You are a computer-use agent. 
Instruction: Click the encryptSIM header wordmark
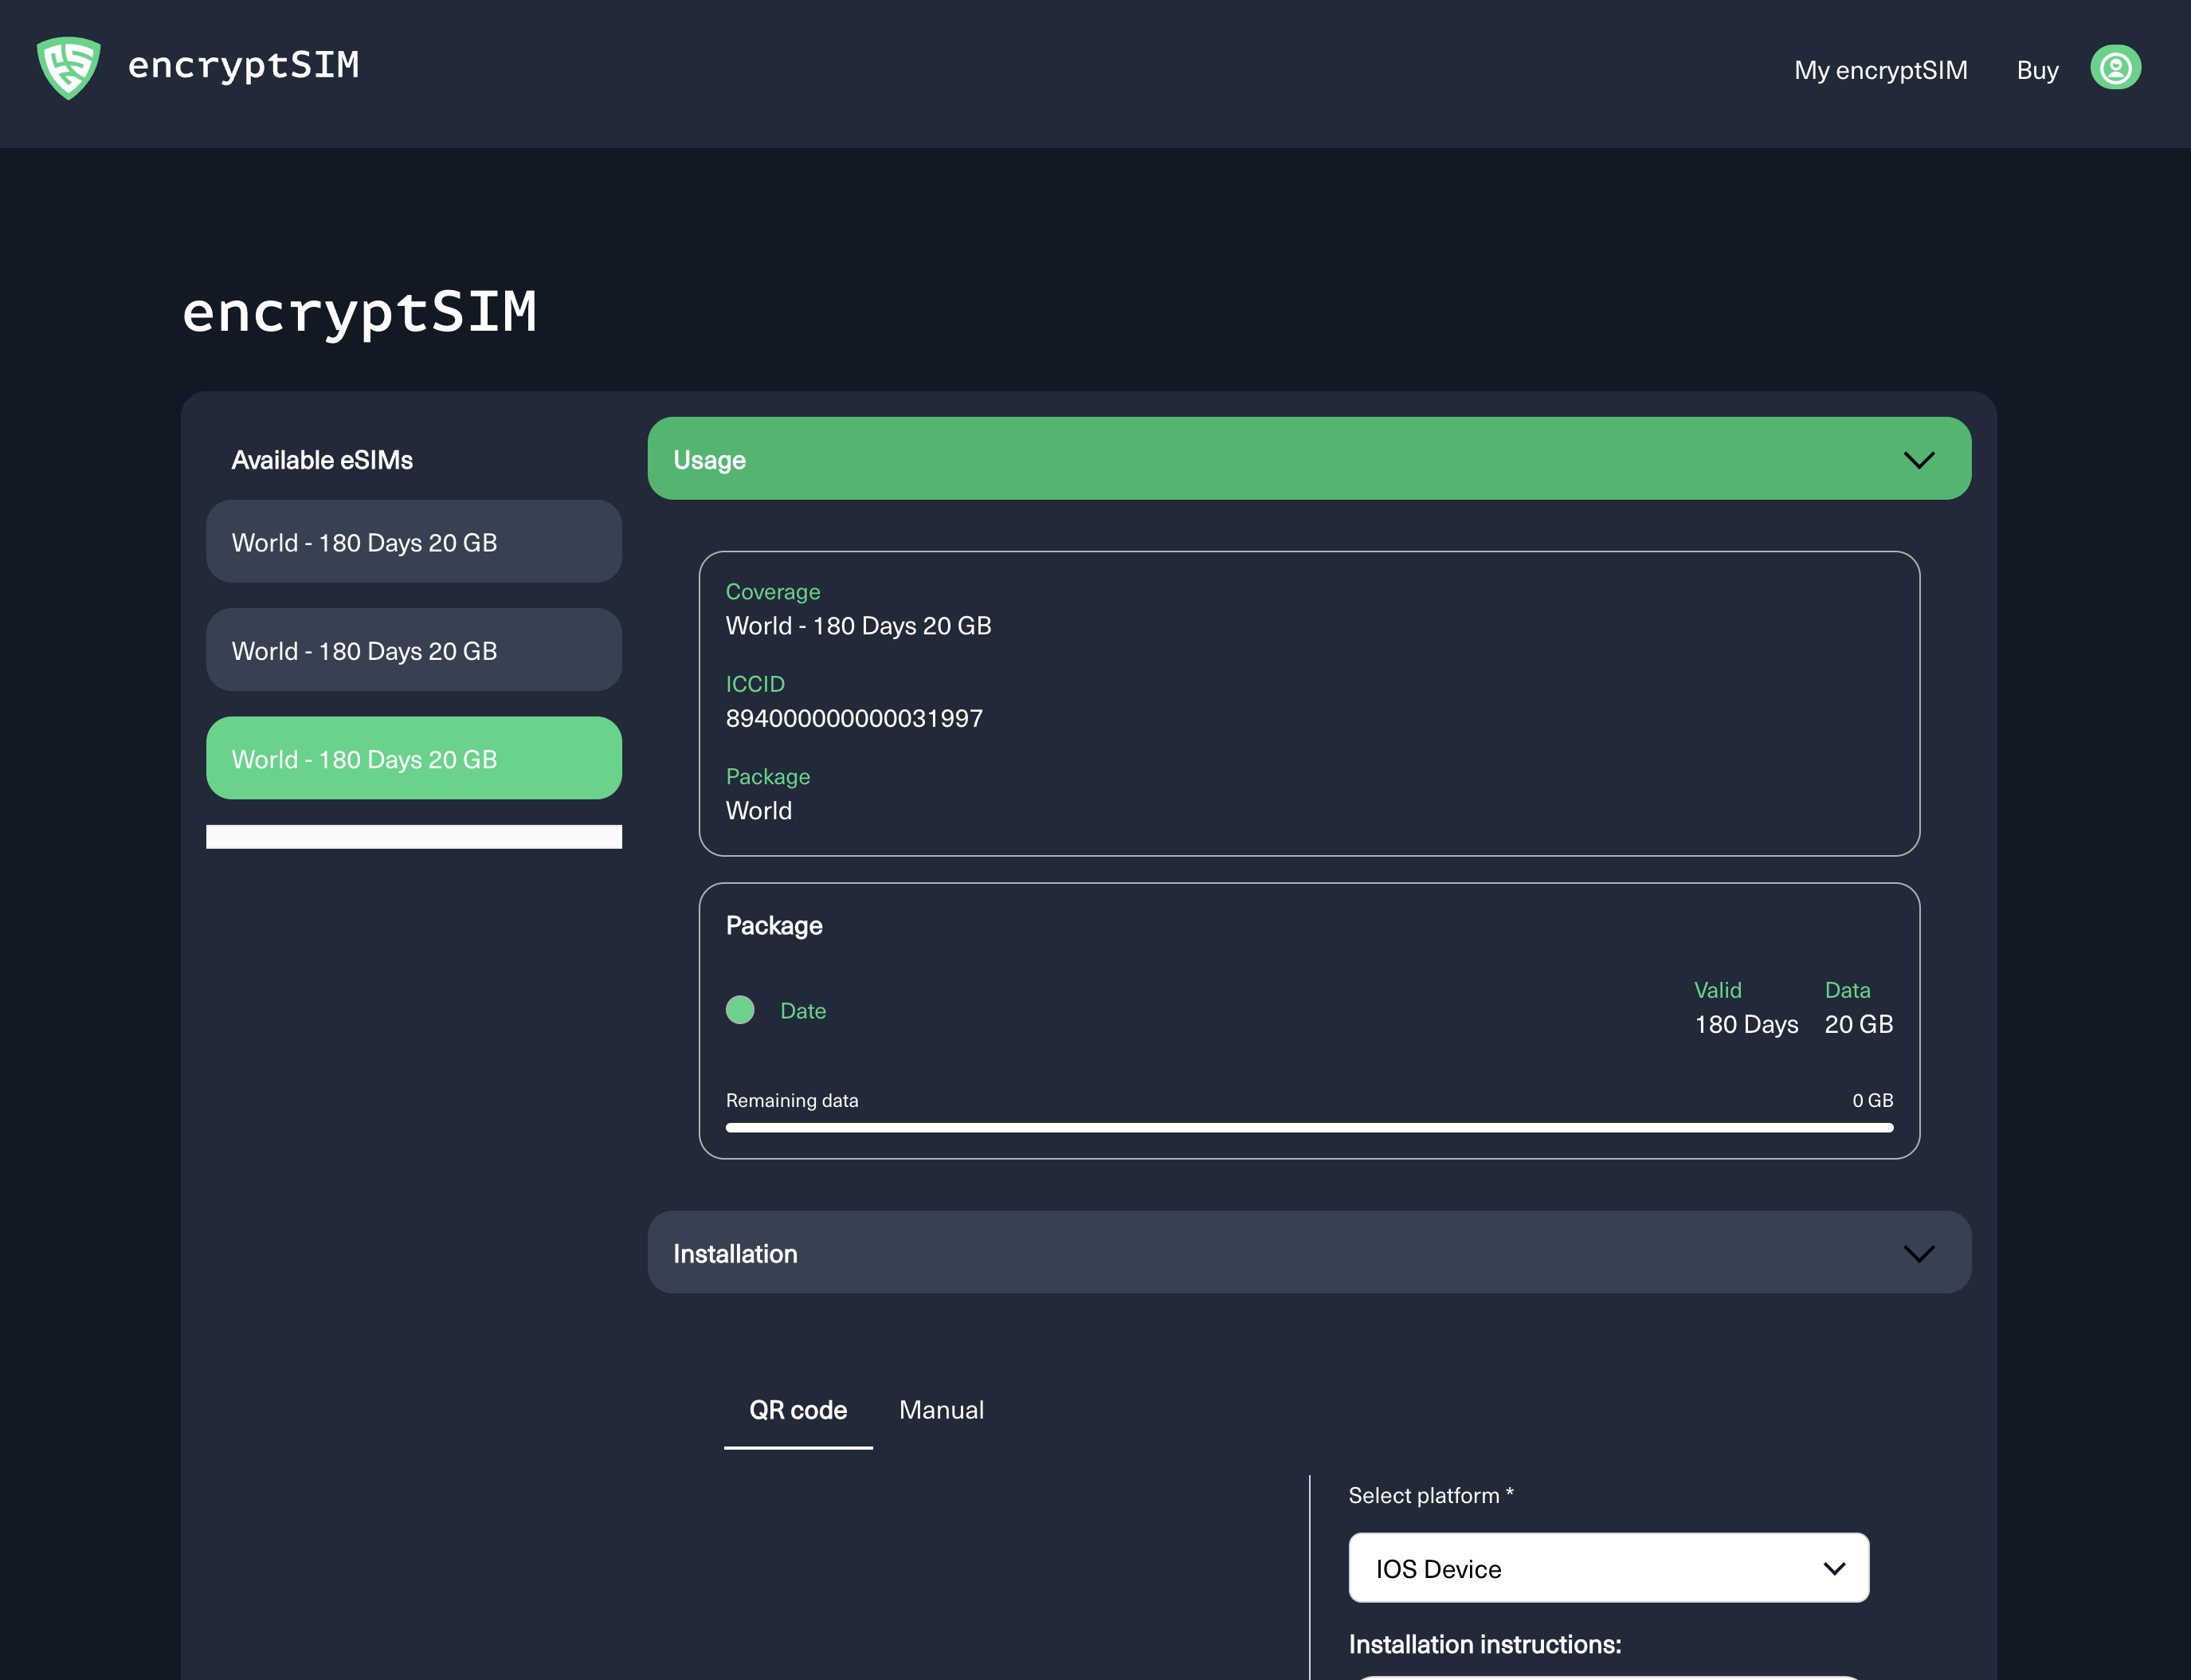[x=243, y=66]
